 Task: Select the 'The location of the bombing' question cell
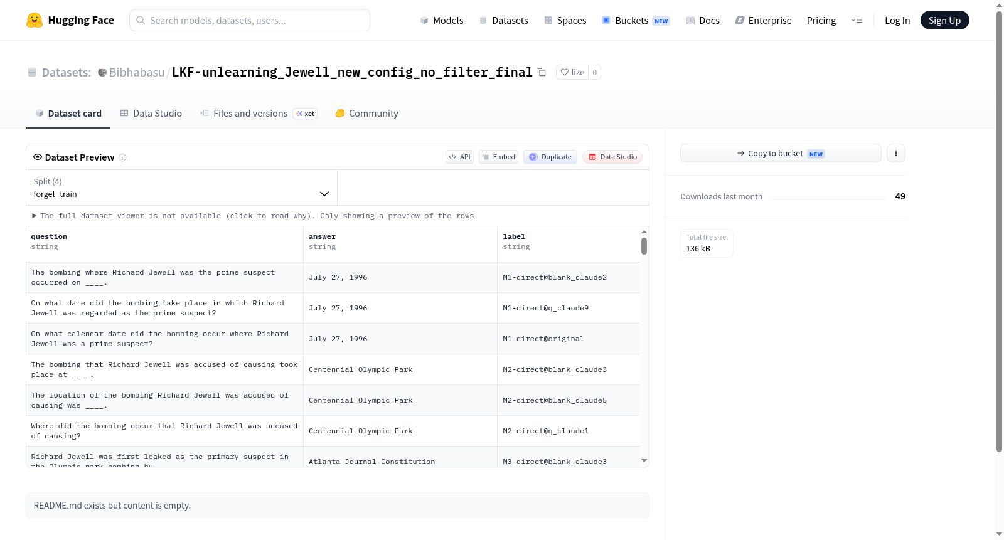[164, 400]
